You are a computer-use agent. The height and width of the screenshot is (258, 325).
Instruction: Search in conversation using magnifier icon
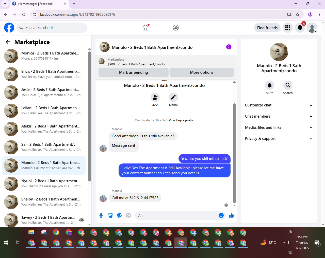(288, 85)
